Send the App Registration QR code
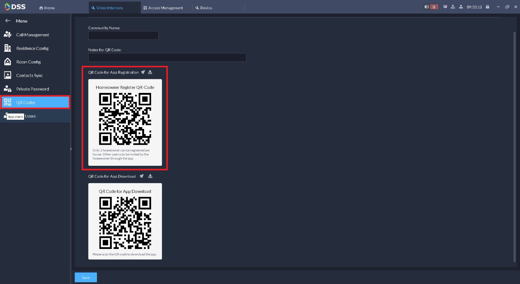This screenshot has height=284, width=520. pos(143,72)
